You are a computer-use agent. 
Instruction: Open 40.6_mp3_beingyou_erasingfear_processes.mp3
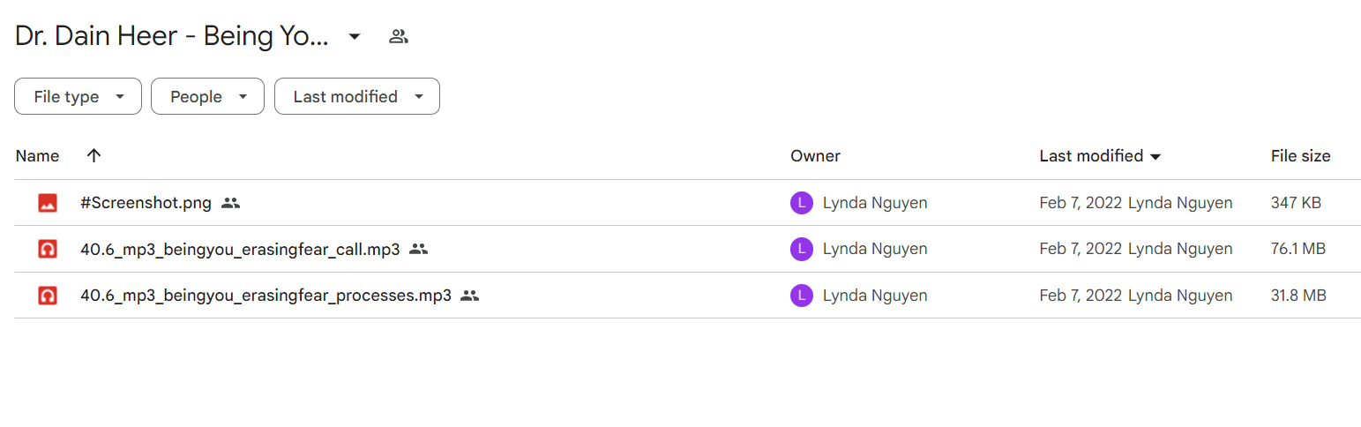click(x=265, y=296)
